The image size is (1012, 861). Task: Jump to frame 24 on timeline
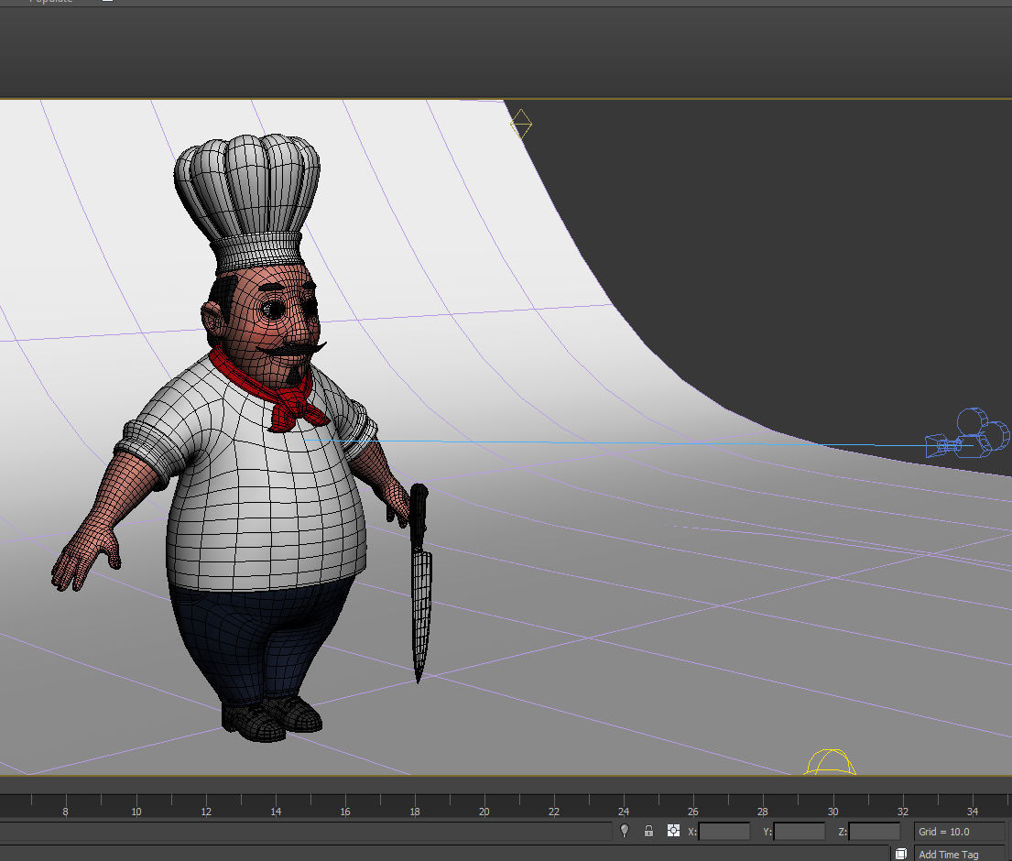[624, 812]
